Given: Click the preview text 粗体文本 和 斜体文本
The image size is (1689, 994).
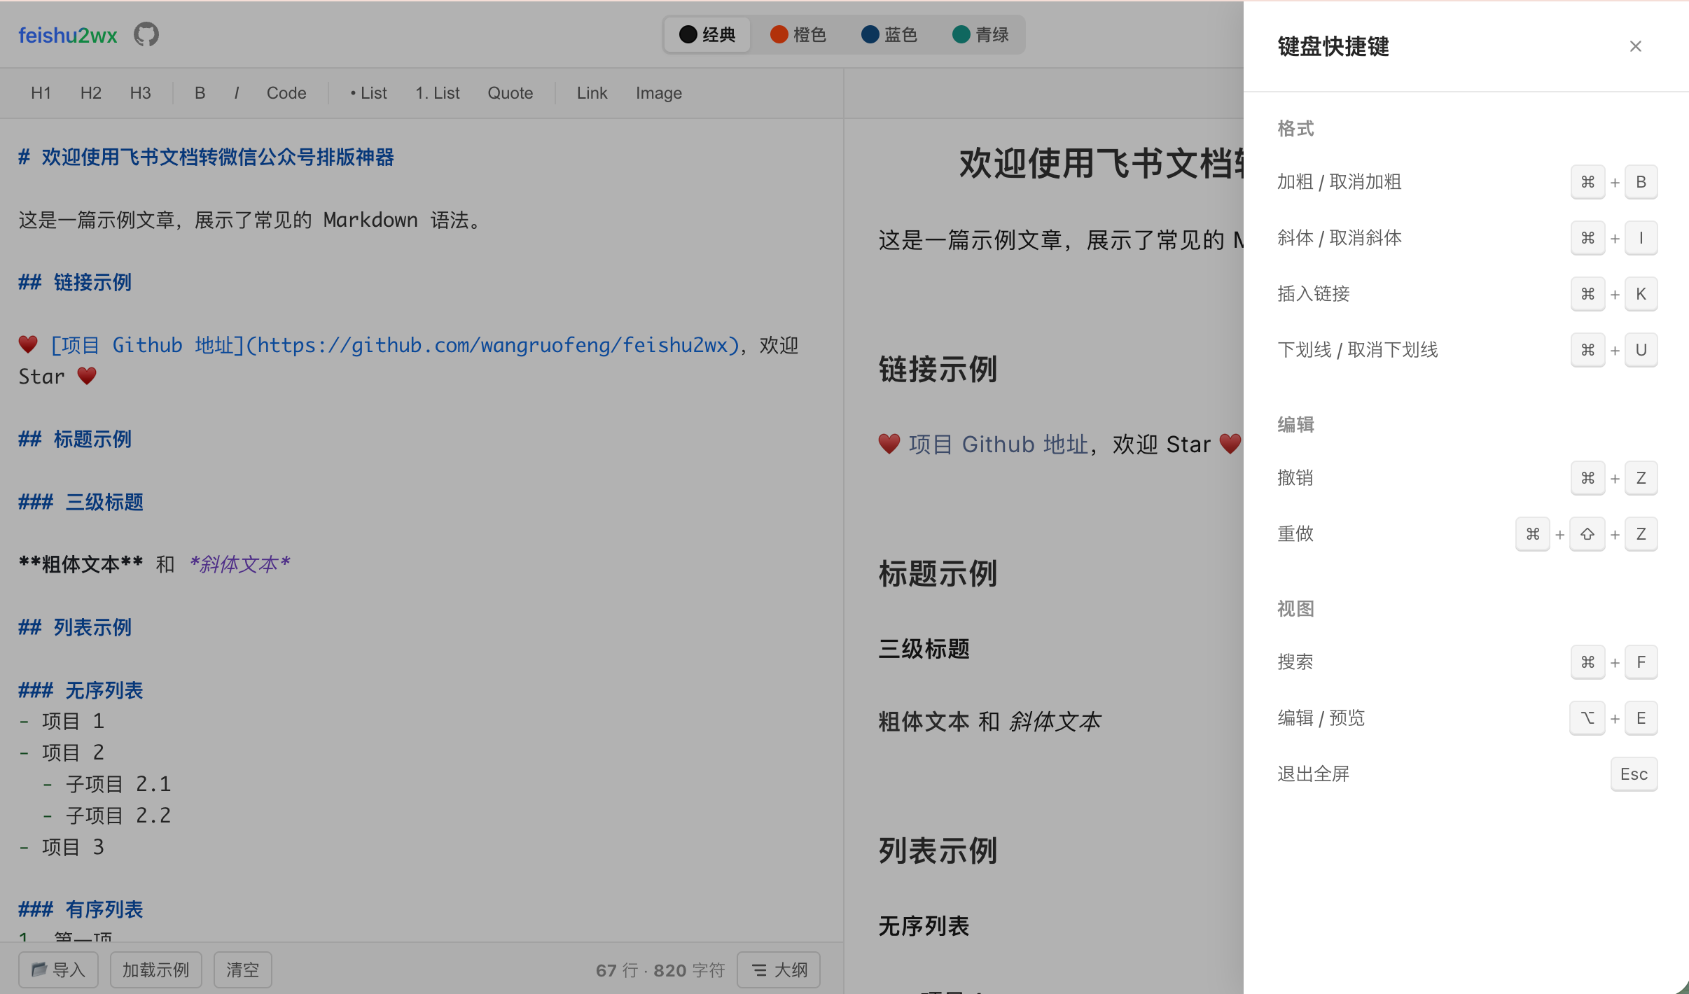Looking at the screenshot, I should click(990, 722).
